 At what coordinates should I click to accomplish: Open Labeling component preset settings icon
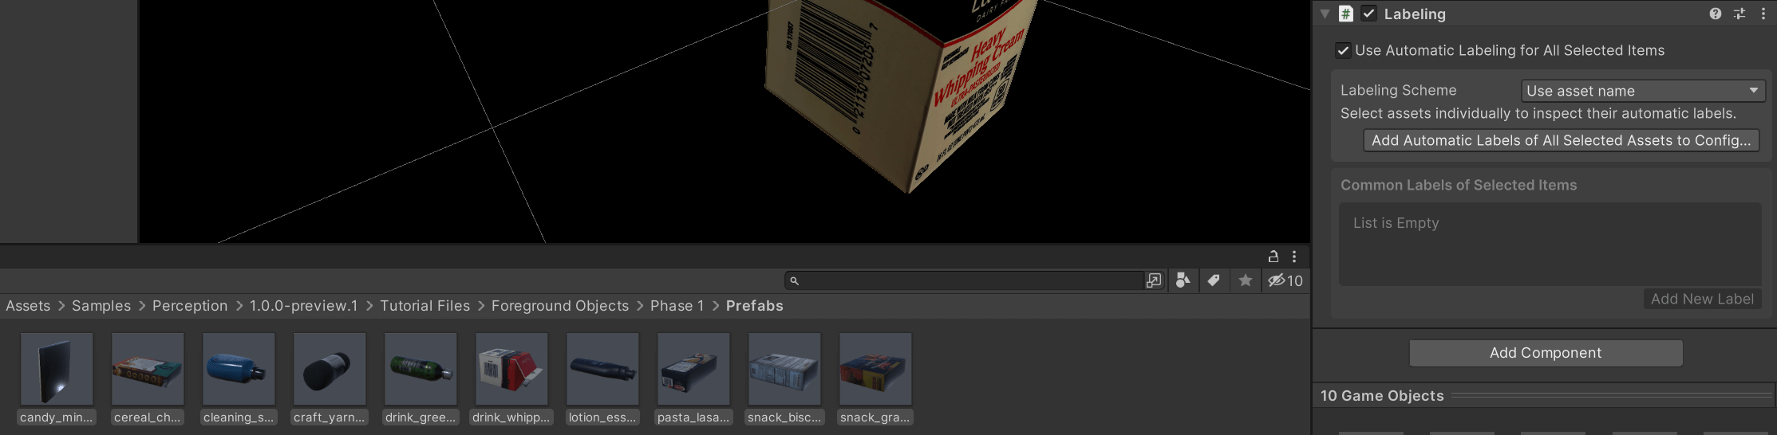[1739, 14]
